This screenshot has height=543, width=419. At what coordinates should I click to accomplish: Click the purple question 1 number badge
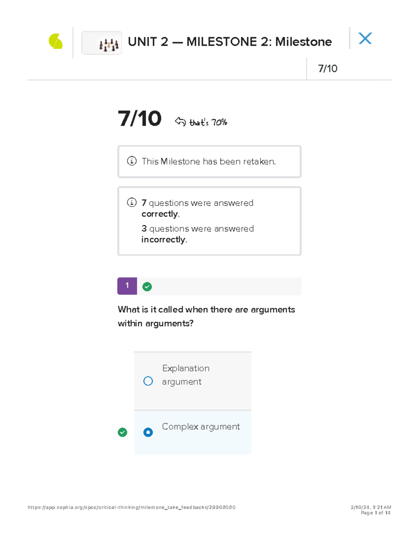(127, 286)
